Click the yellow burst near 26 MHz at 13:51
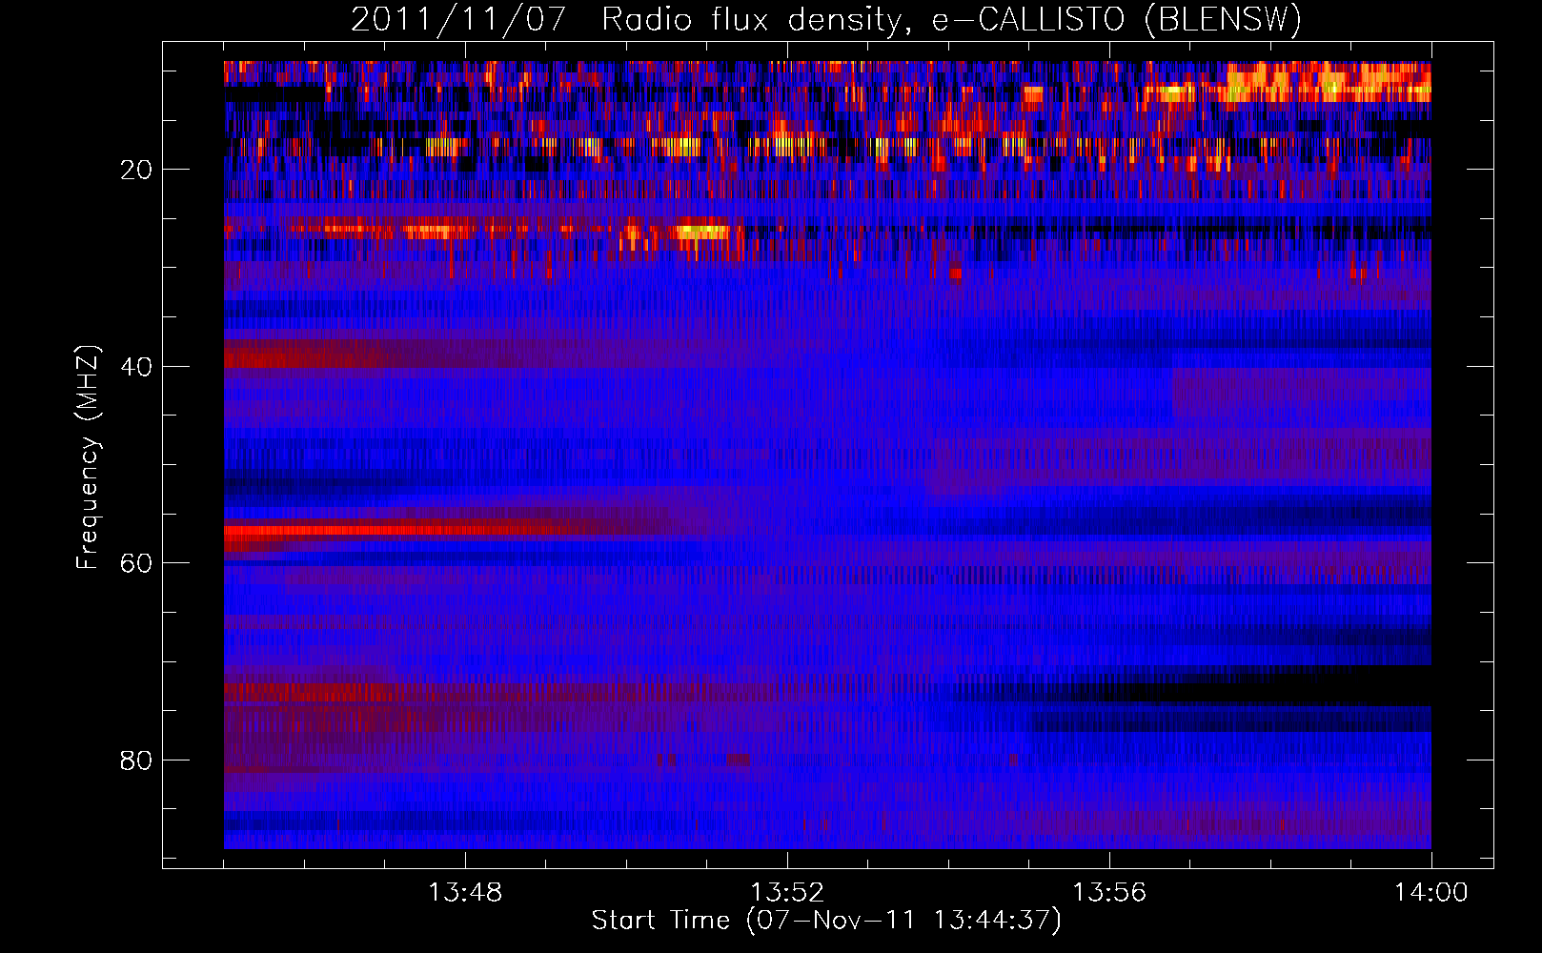This screenshot has width=1542, height=953. pyautogui.click(x=701, y=231)
